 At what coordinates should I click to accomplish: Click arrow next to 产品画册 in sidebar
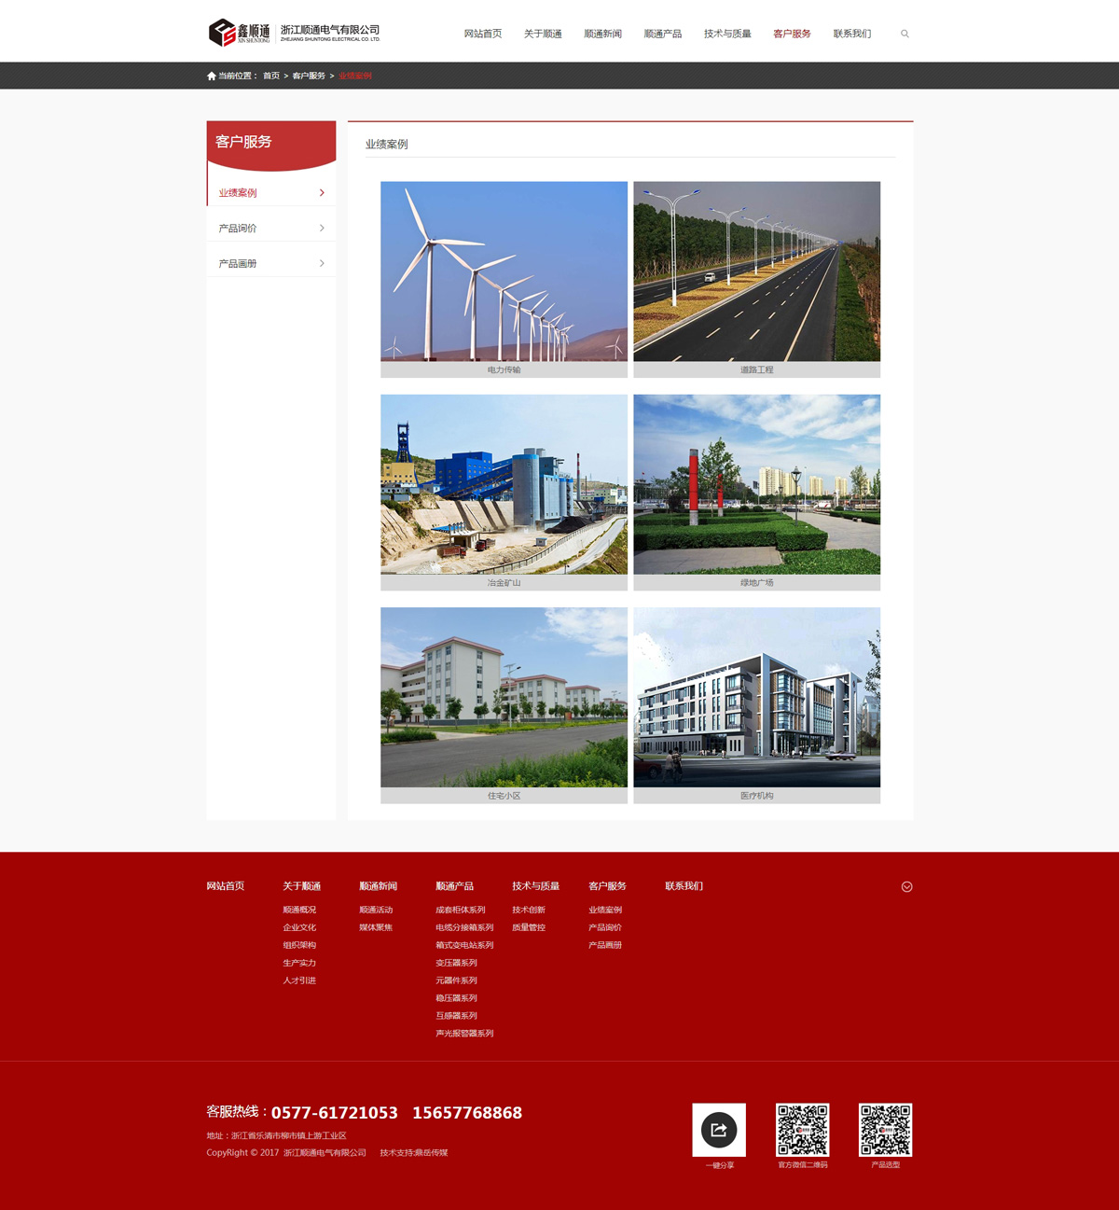[x=322, y=264]
